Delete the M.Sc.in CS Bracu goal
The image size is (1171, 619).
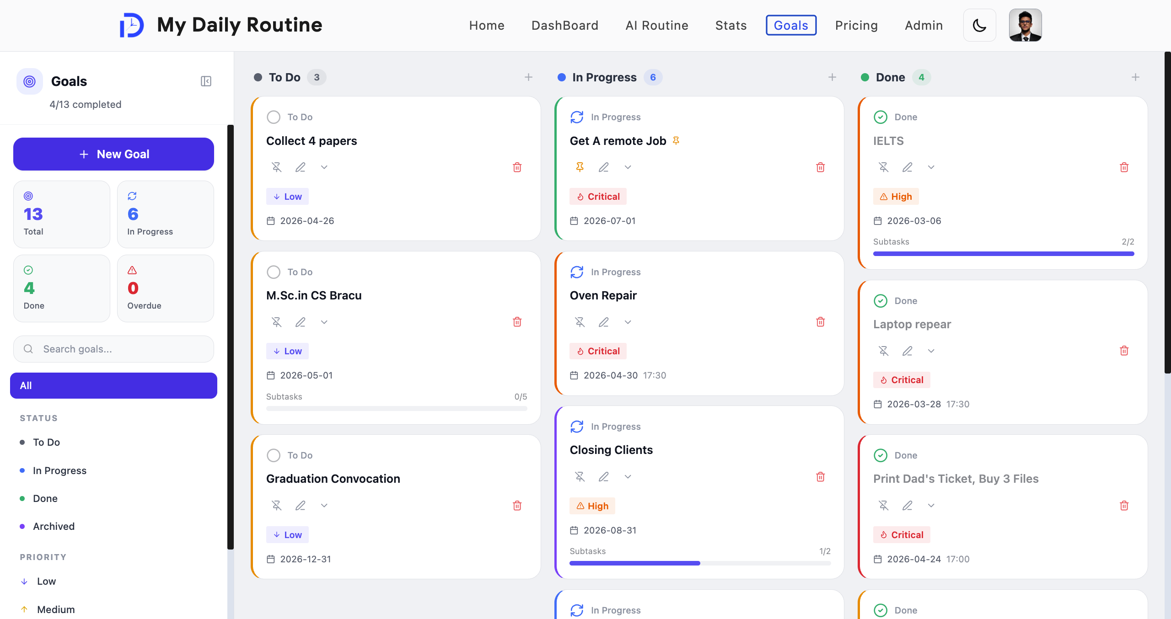coord(517,322)
